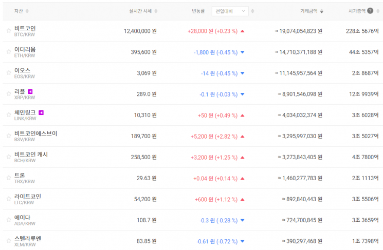Viewport: 383px width, 250px height.
Task: Select the change -0.61 원 (-0.72 %)
Action: pyautogui.click(x=217, y=241)
